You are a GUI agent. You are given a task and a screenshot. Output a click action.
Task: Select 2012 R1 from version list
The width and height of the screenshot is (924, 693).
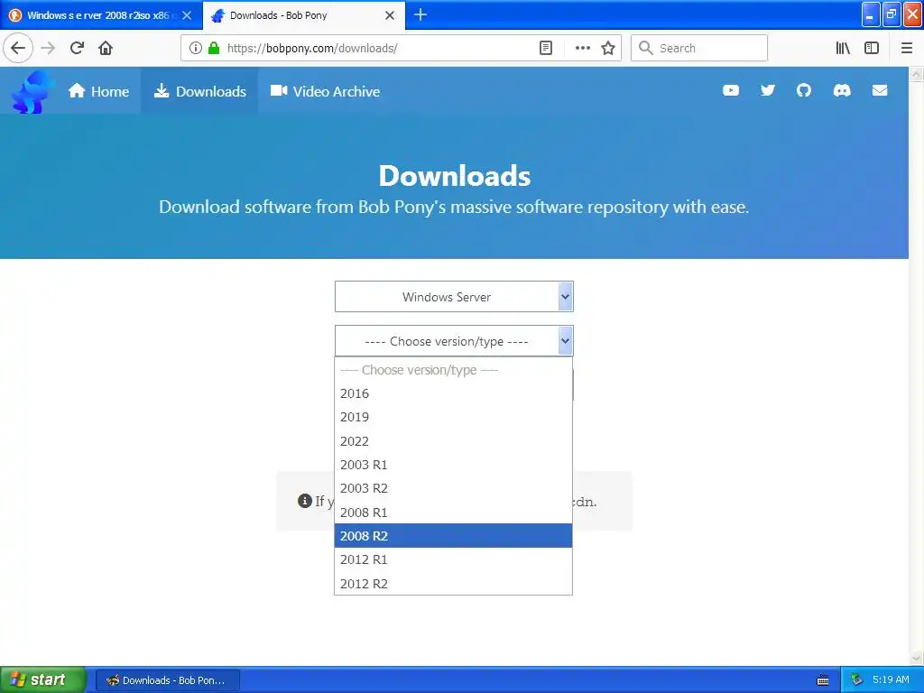(x=453, y=559)
